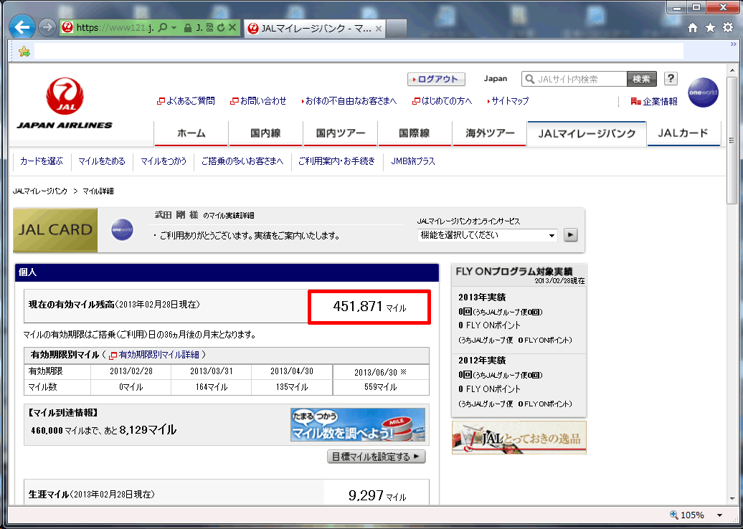Click the JAL Japan Airlines logo

tap(65, 104)
